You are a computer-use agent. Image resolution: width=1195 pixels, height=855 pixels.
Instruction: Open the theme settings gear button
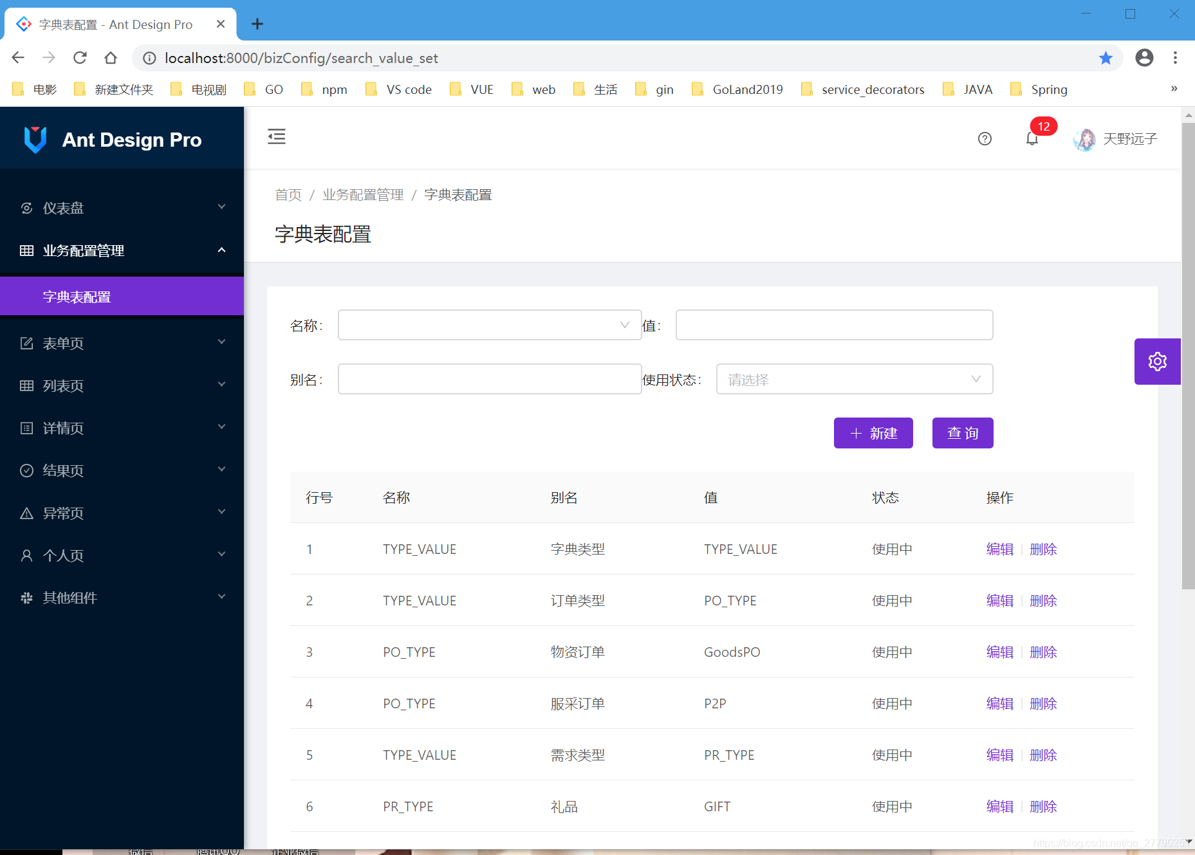pyautogui.click(x=1157, y=361)
